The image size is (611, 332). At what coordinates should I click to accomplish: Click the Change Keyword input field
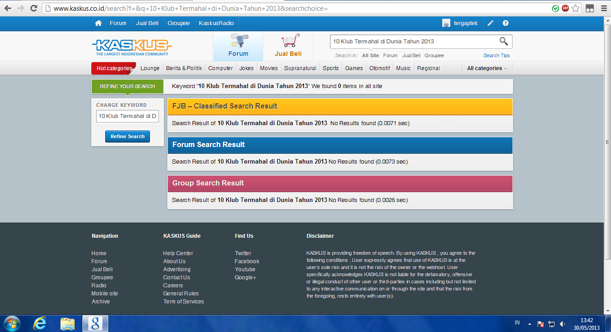128,116
